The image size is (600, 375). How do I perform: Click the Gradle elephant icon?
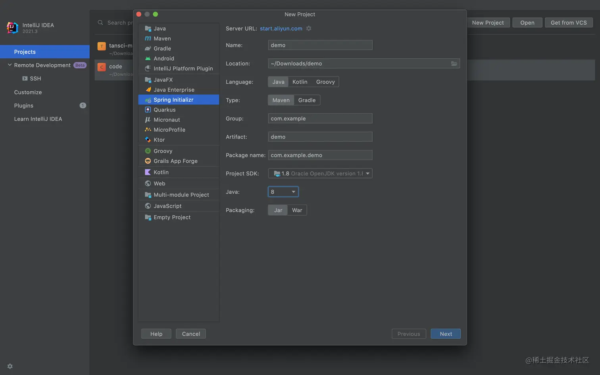coord(148,48)
